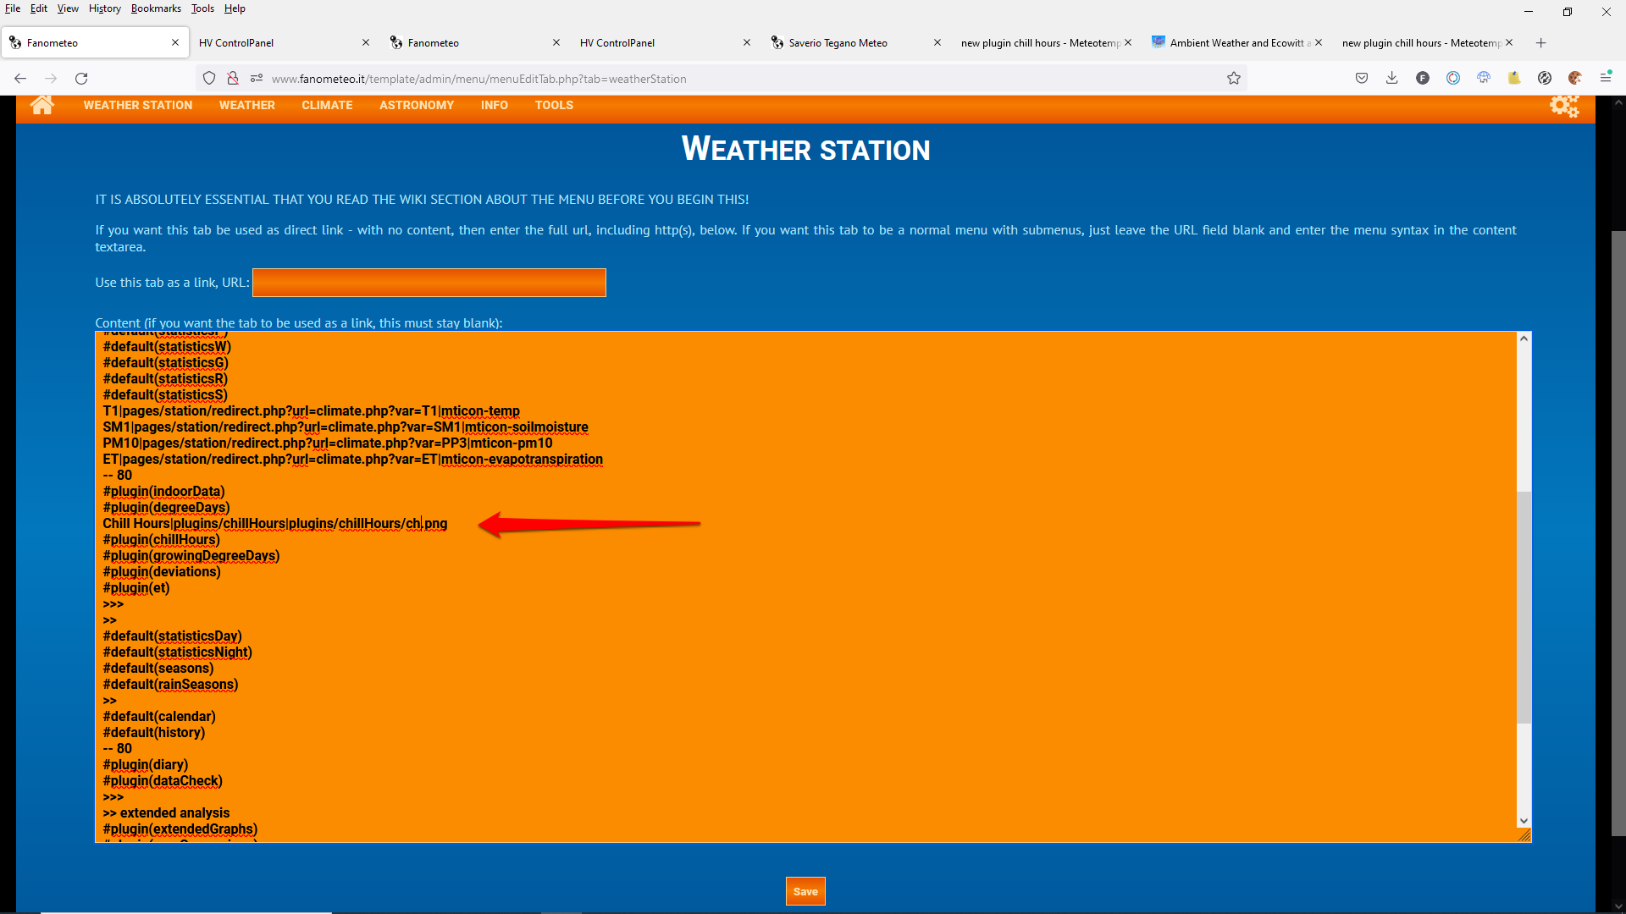Switch to the second Fanometeo tab
The width and height of the screenshot is (1626, 914).
(476, 43)
